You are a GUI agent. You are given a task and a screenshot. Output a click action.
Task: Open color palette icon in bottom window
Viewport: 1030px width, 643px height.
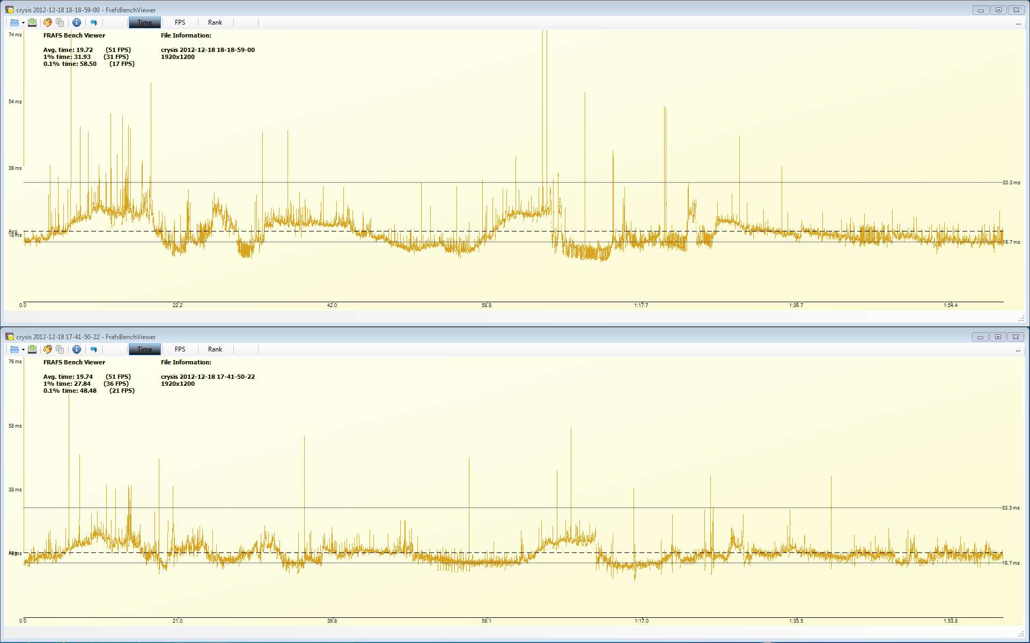(48, 349)
